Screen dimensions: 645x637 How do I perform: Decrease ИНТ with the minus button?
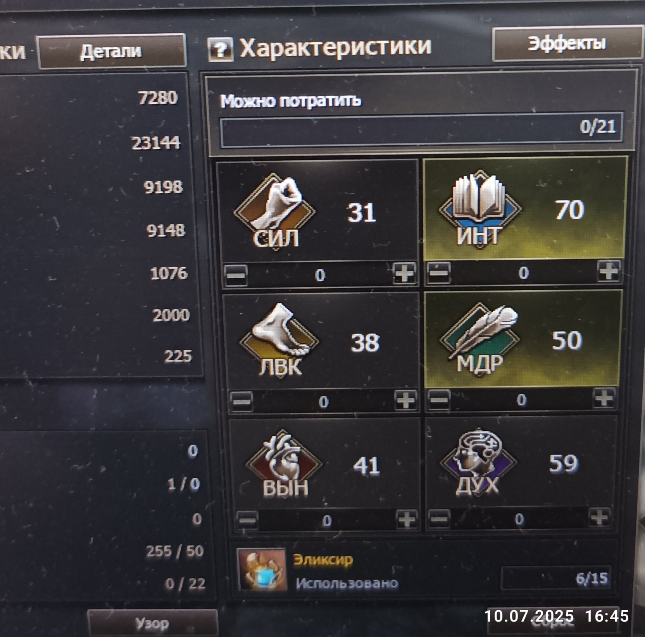(x=439, y=272)
